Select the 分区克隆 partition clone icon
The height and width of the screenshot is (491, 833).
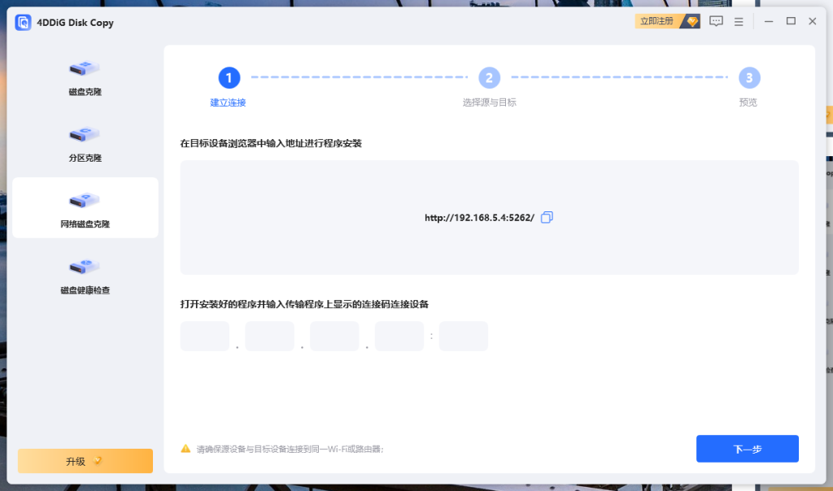(84, 133)
